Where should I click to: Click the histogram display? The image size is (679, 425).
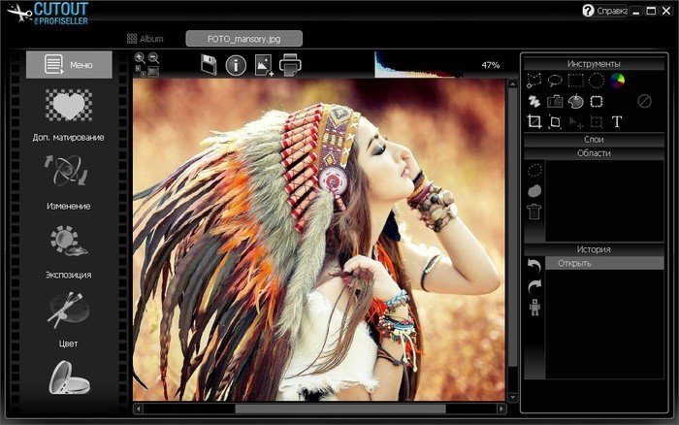tap(417, 65)
